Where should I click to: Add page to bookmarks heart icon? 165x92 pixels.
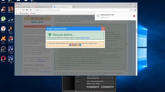tap(131, 10)
